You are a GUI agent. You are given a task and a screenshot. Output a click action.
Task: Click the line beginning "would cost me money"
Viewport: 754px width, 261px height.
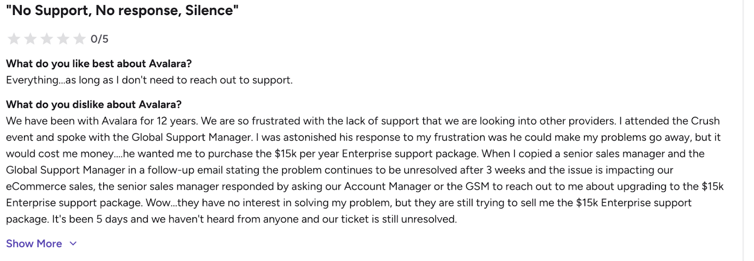point(355,154)
